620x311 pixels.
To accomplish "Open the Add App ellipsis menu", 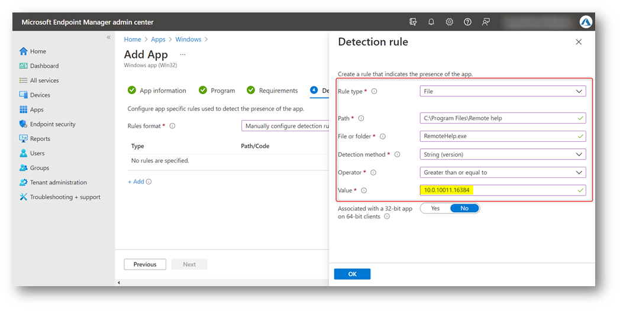I will pos(182,54).
